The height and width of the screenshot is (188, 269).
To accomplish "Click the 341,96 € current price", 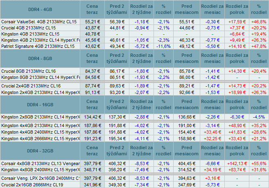I will coord(93,185).
